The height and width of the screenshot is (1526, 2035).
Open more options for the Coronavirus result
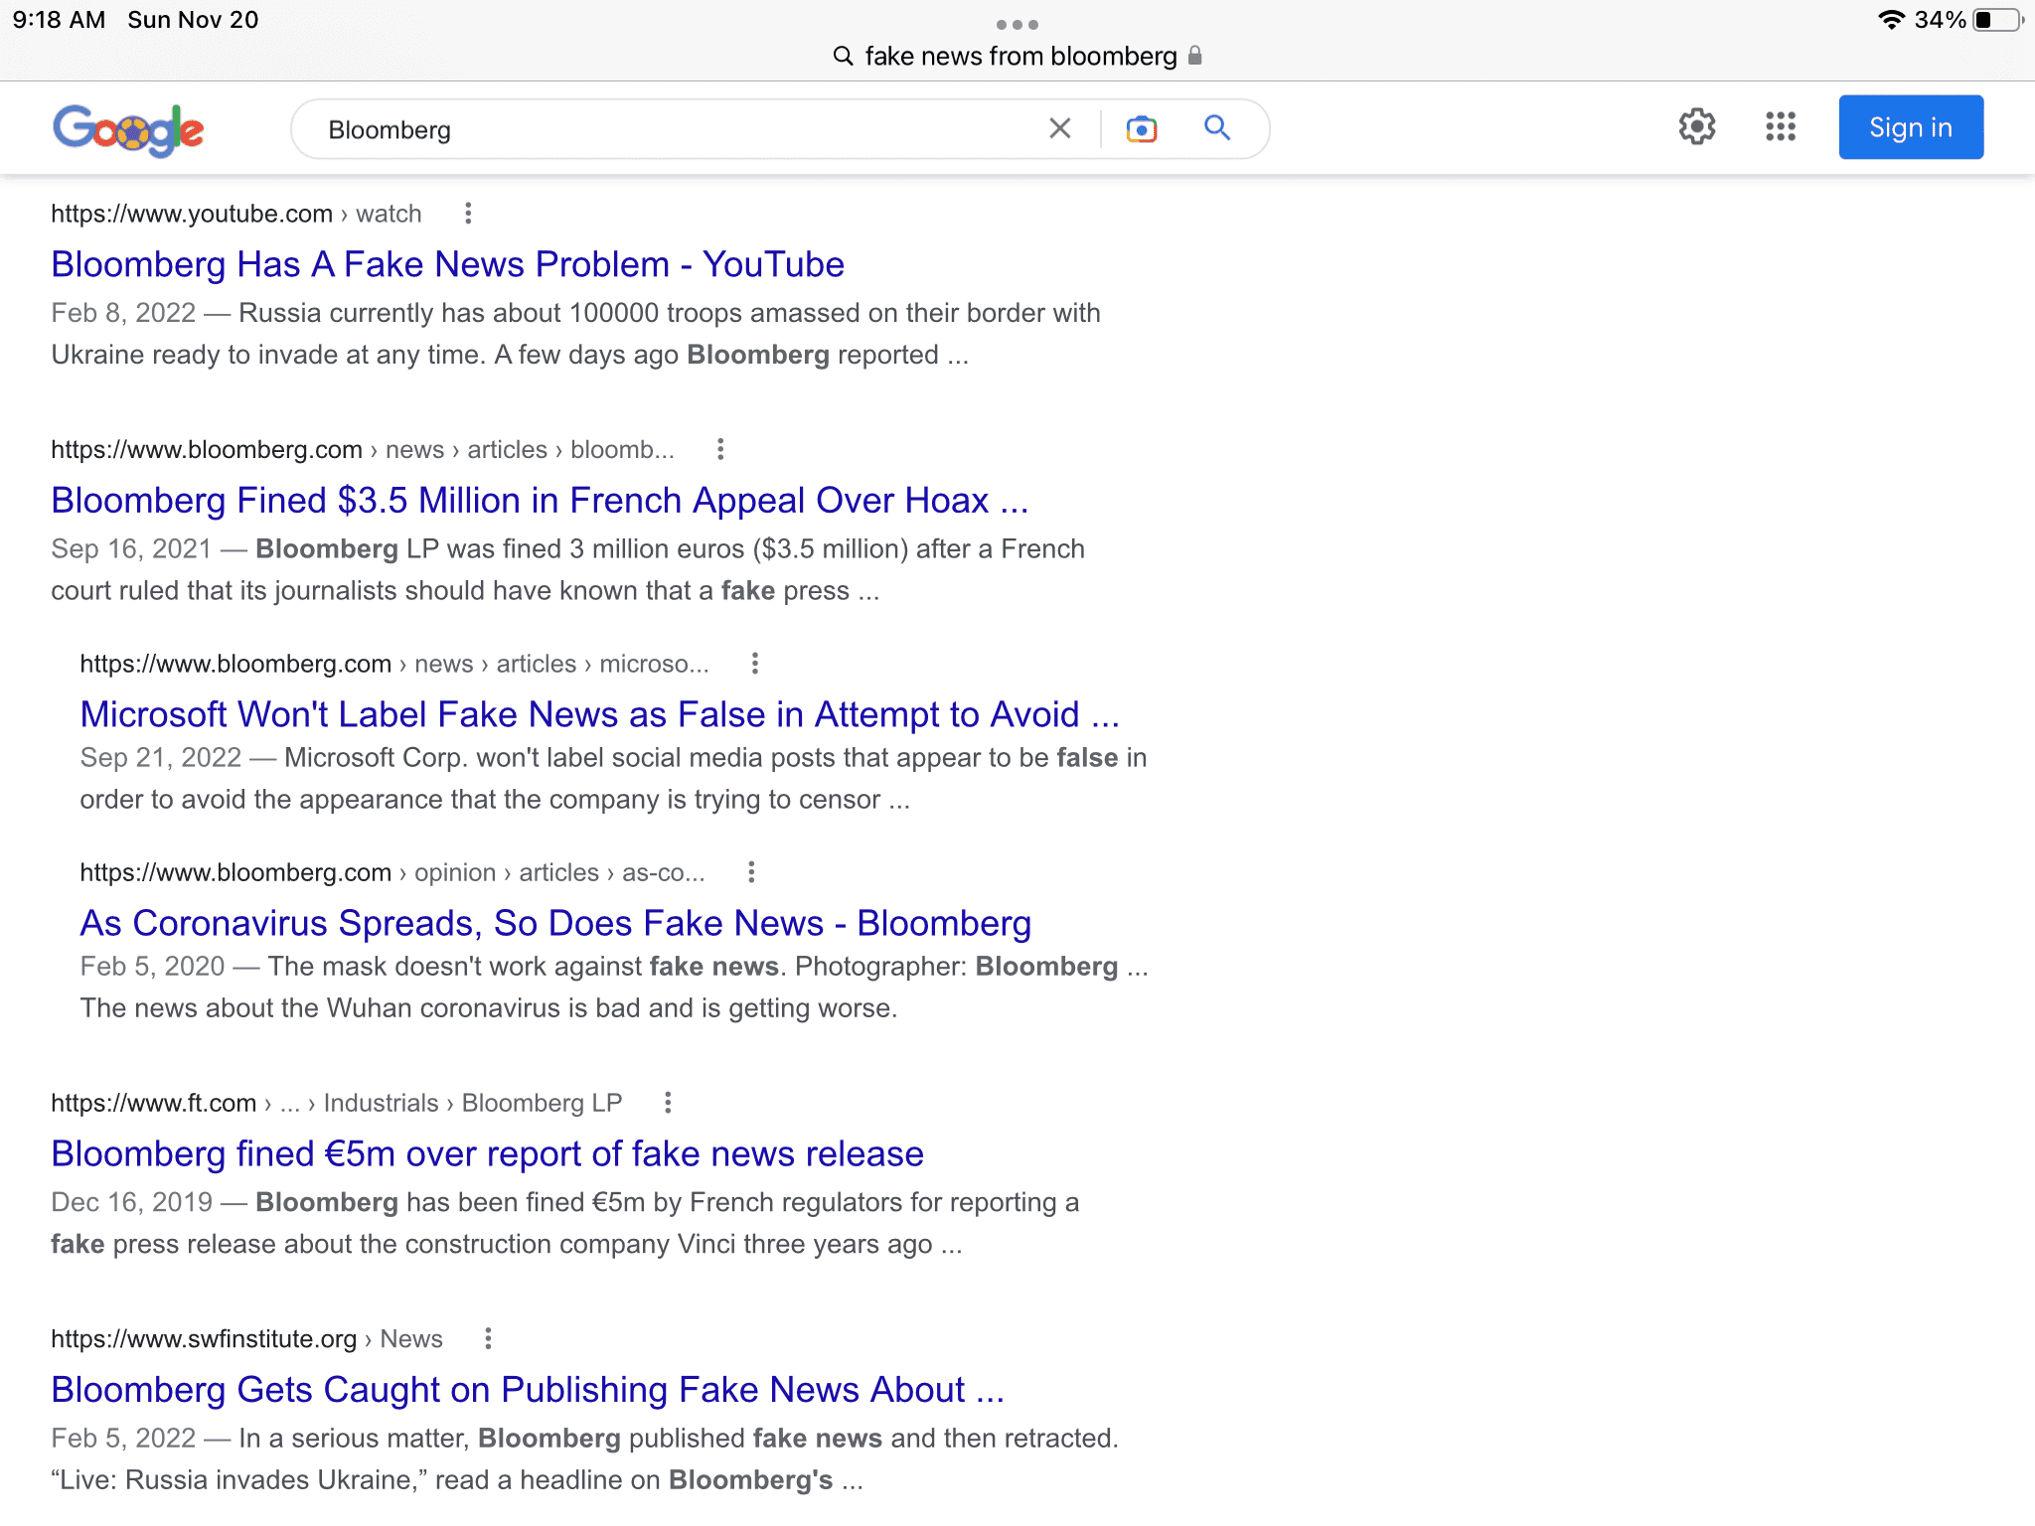click(751, 872)
